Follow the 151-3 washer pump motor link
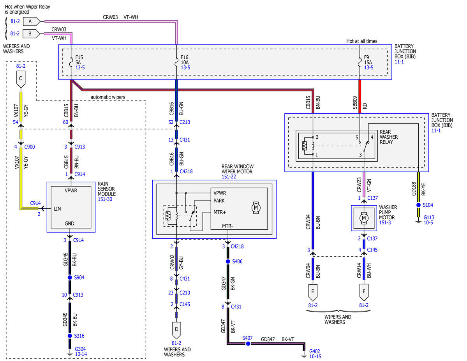This screenshot has width=467, height=361. click(385, 222)
